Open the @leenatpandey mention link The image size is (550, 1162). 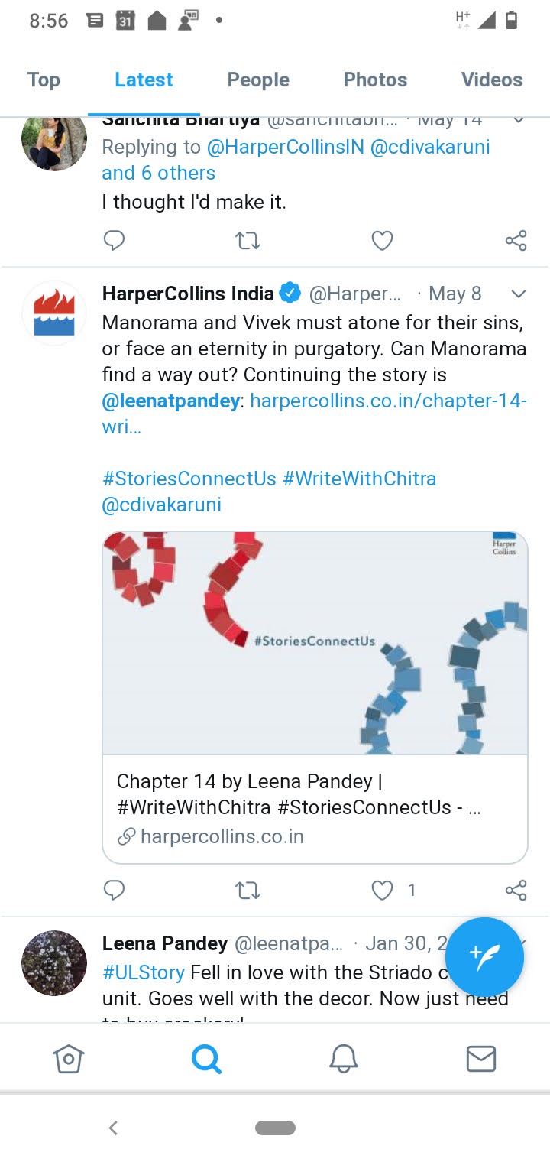[x=171, y=400]
